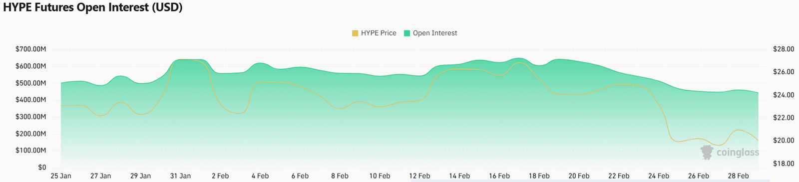Click the 10 Feb date label

point(380,176)
